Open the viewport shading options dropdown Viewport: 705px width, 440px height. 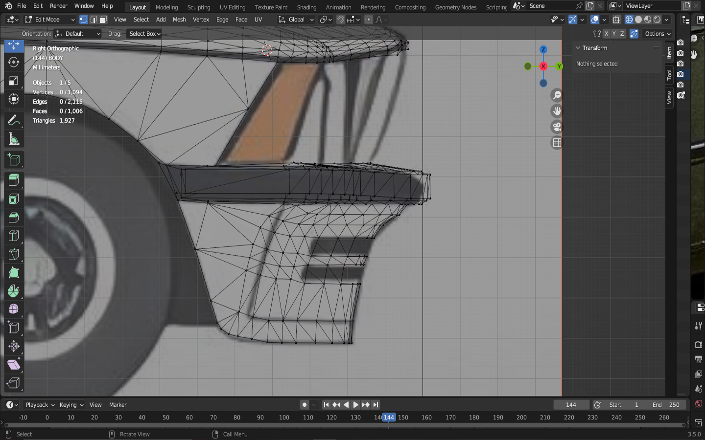click(x=666, y=20)
